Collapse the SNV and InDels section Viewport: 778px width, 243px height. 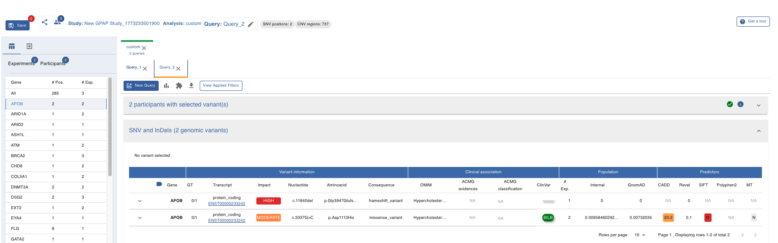(759, 131)
